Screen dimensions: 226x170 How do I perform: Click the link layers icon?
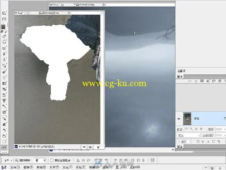point(190,81)
